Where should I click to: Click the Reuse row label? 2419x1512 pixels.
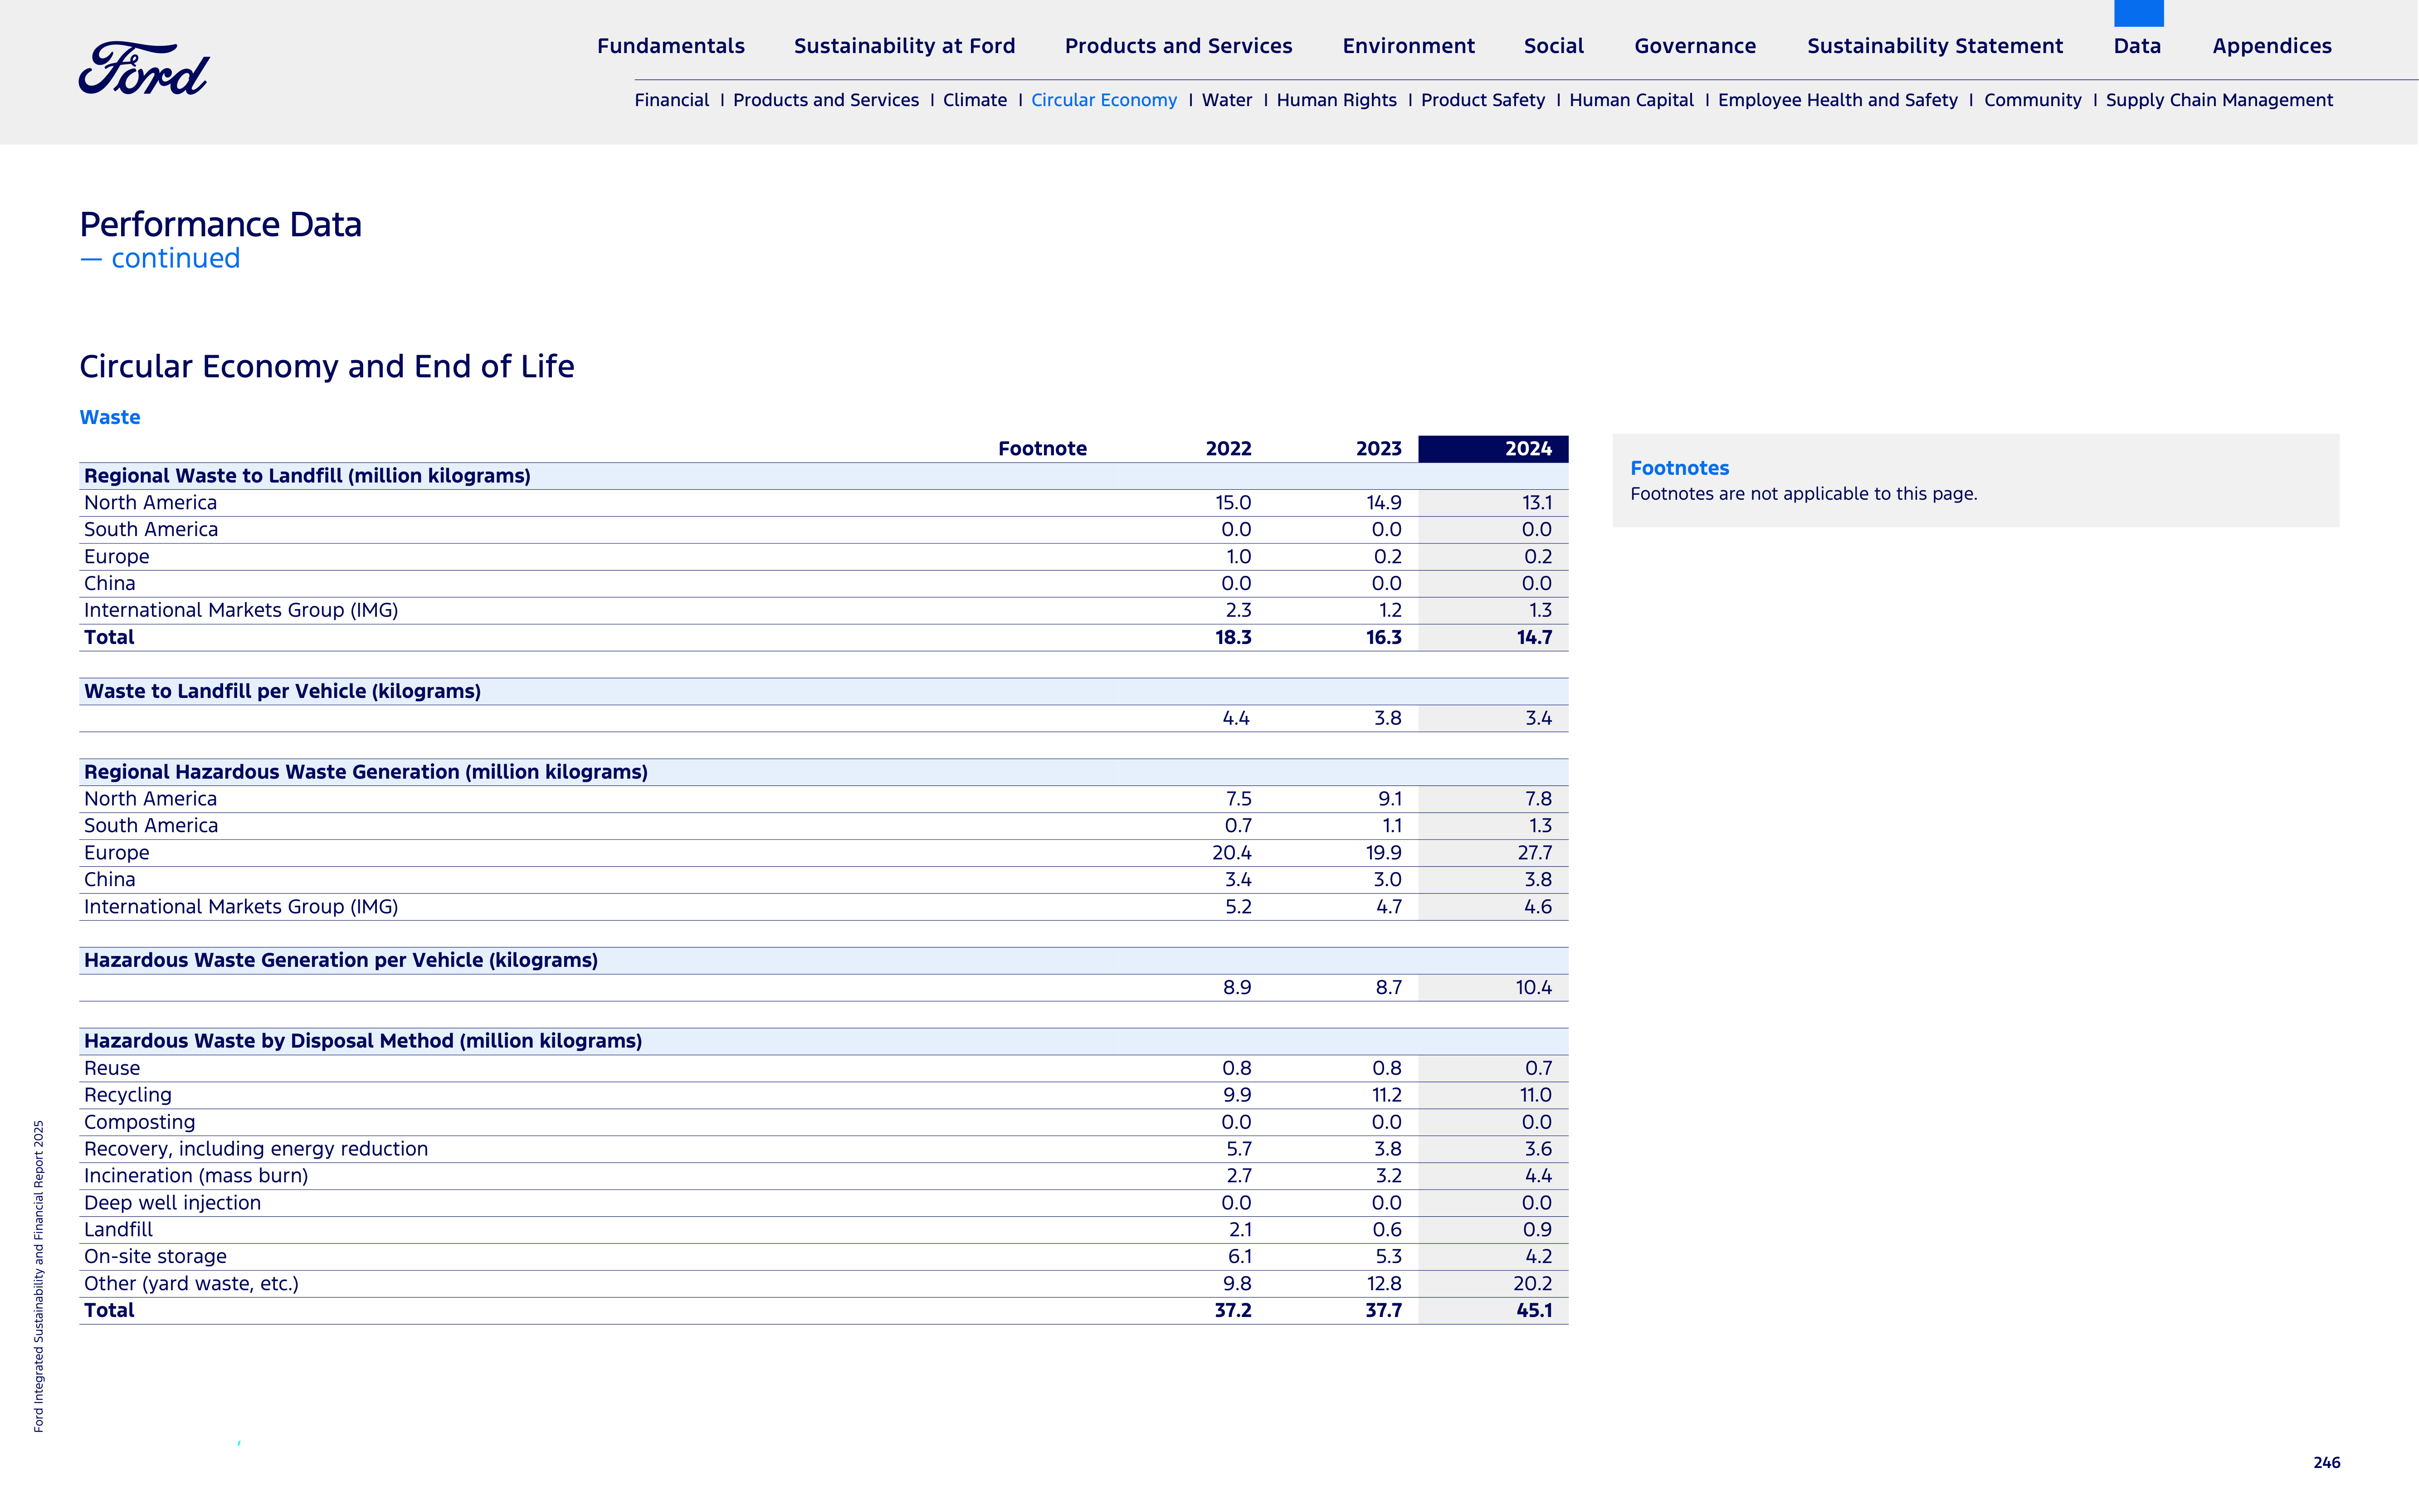tap(112, 1069)
